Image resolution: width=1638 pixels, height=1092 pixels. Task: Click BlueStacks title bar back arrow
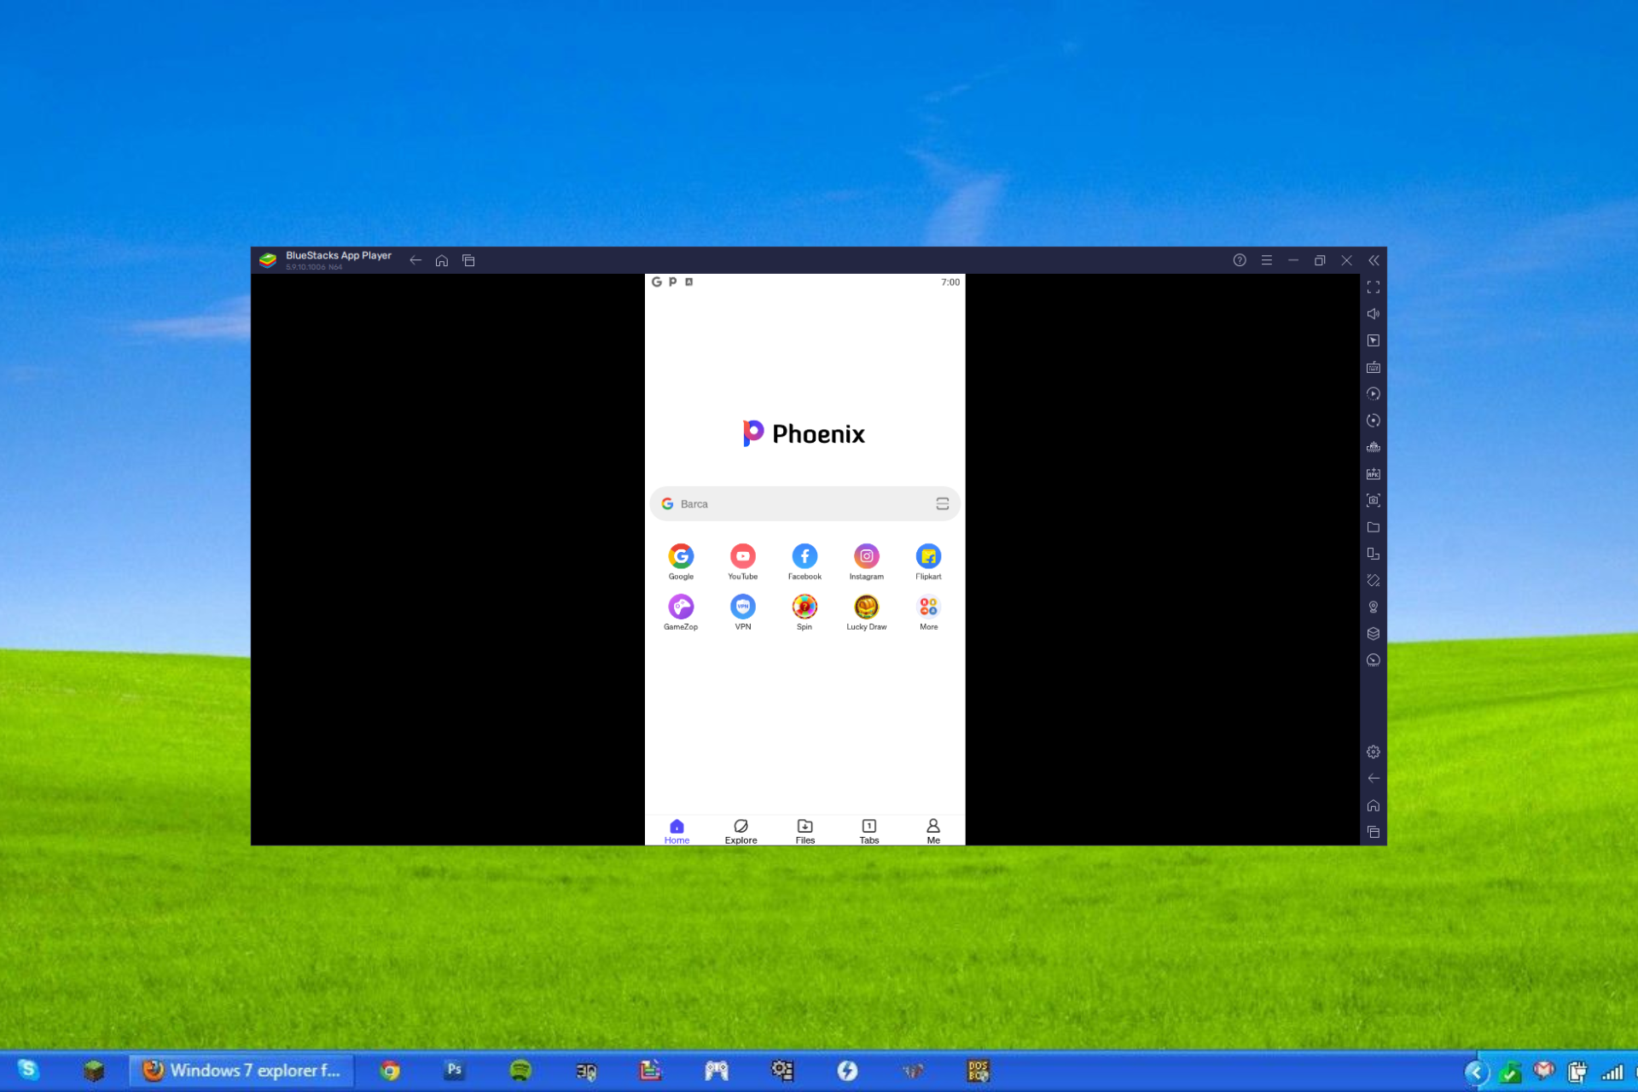click(415, 260)
